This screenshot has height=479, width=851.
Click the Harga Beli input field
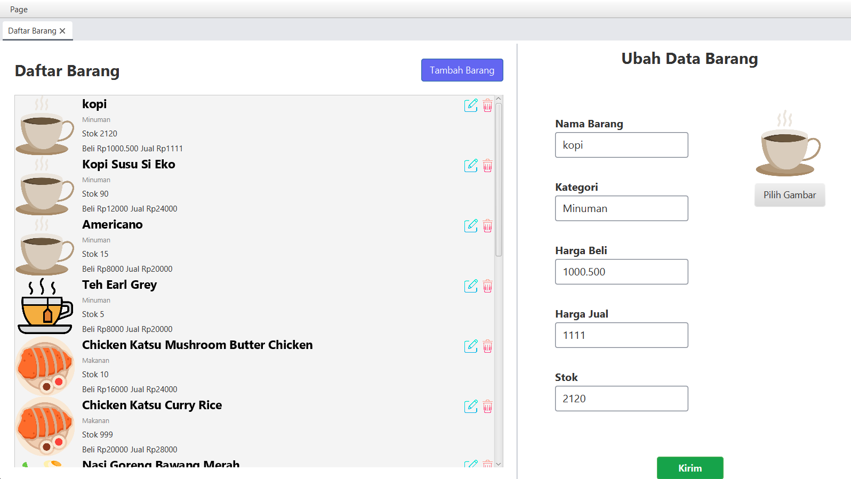[x=622, y=272]
